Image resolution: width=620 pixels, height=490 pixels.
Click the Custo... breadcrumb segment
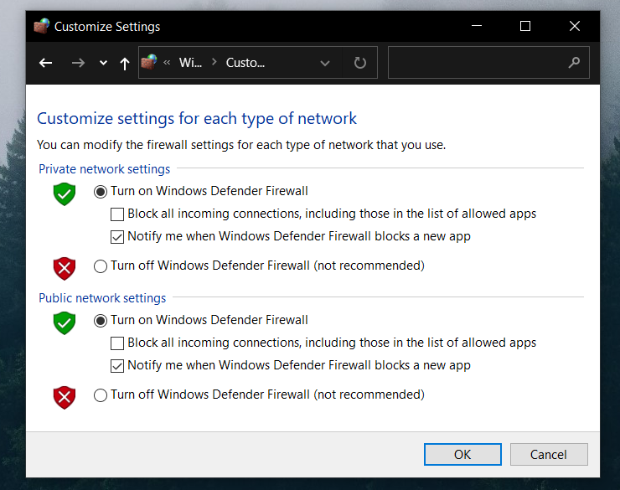(x=245, y=63)
